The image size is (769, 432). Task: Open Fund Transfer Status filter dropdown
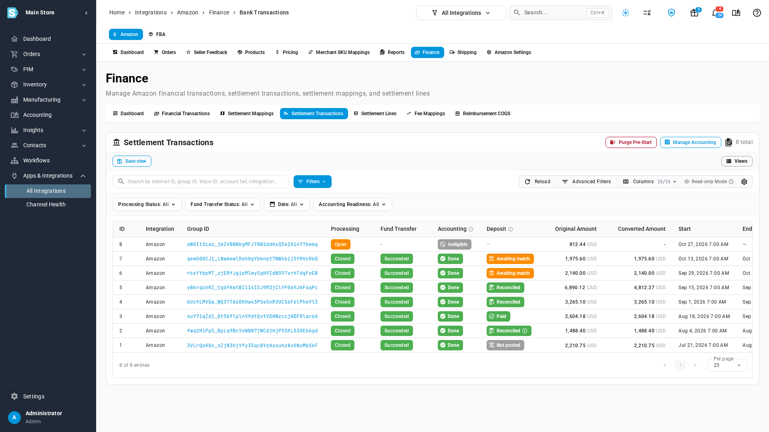click(x=223, y=204)
